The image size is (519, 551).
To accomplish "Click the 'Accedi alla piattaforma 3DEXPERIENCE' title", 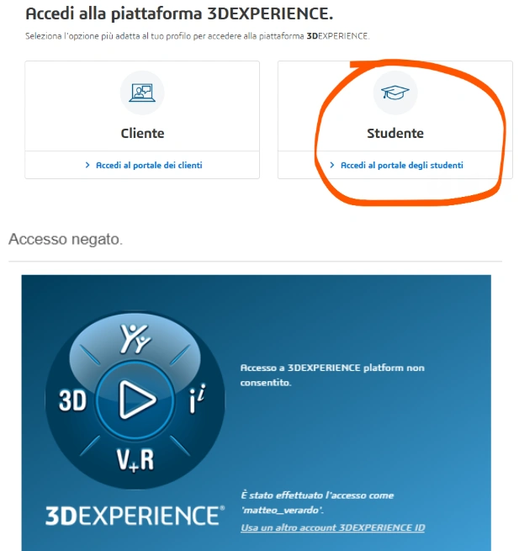I will pyautogui.click(x=179, y=14).
